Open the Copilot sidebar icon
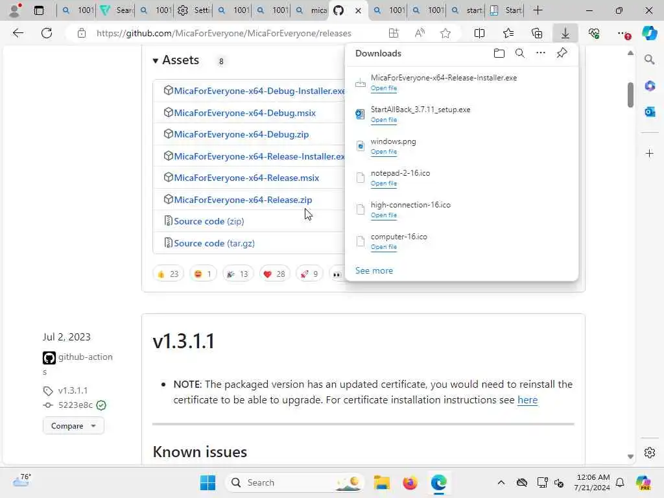This screenshot has width=664, height=498. 649,33
